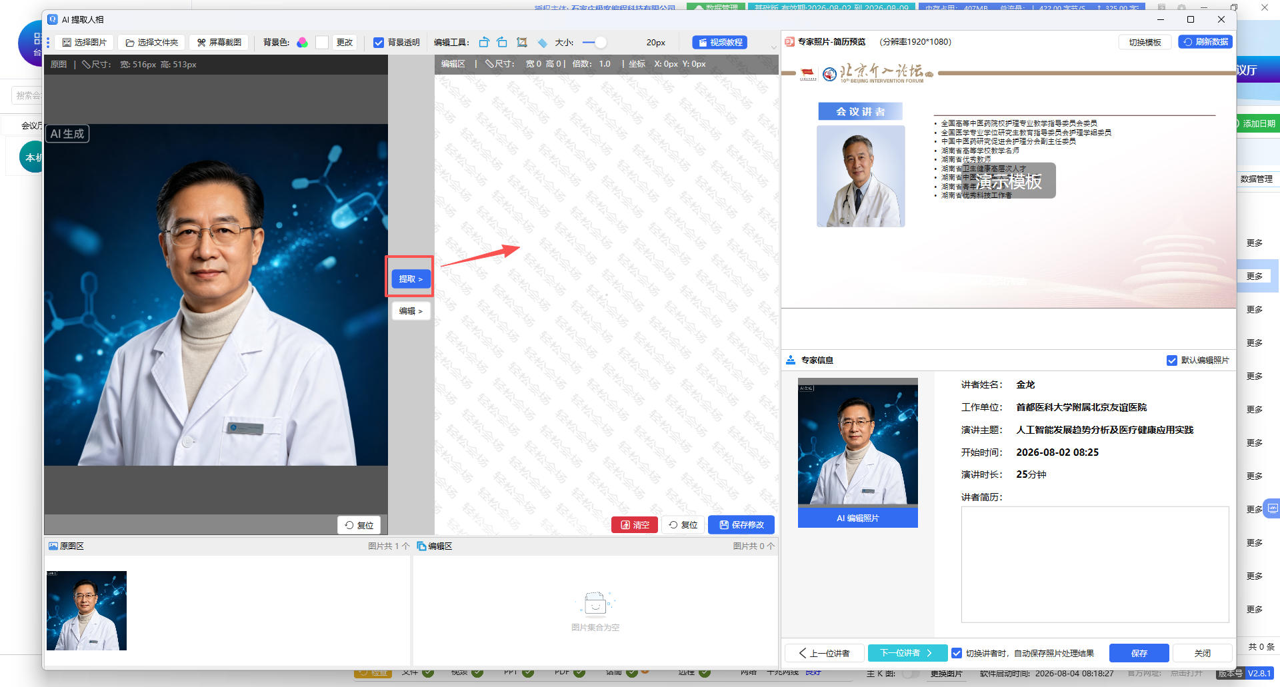Click the 专家照片-简历预览 header icon

[789, 42]
